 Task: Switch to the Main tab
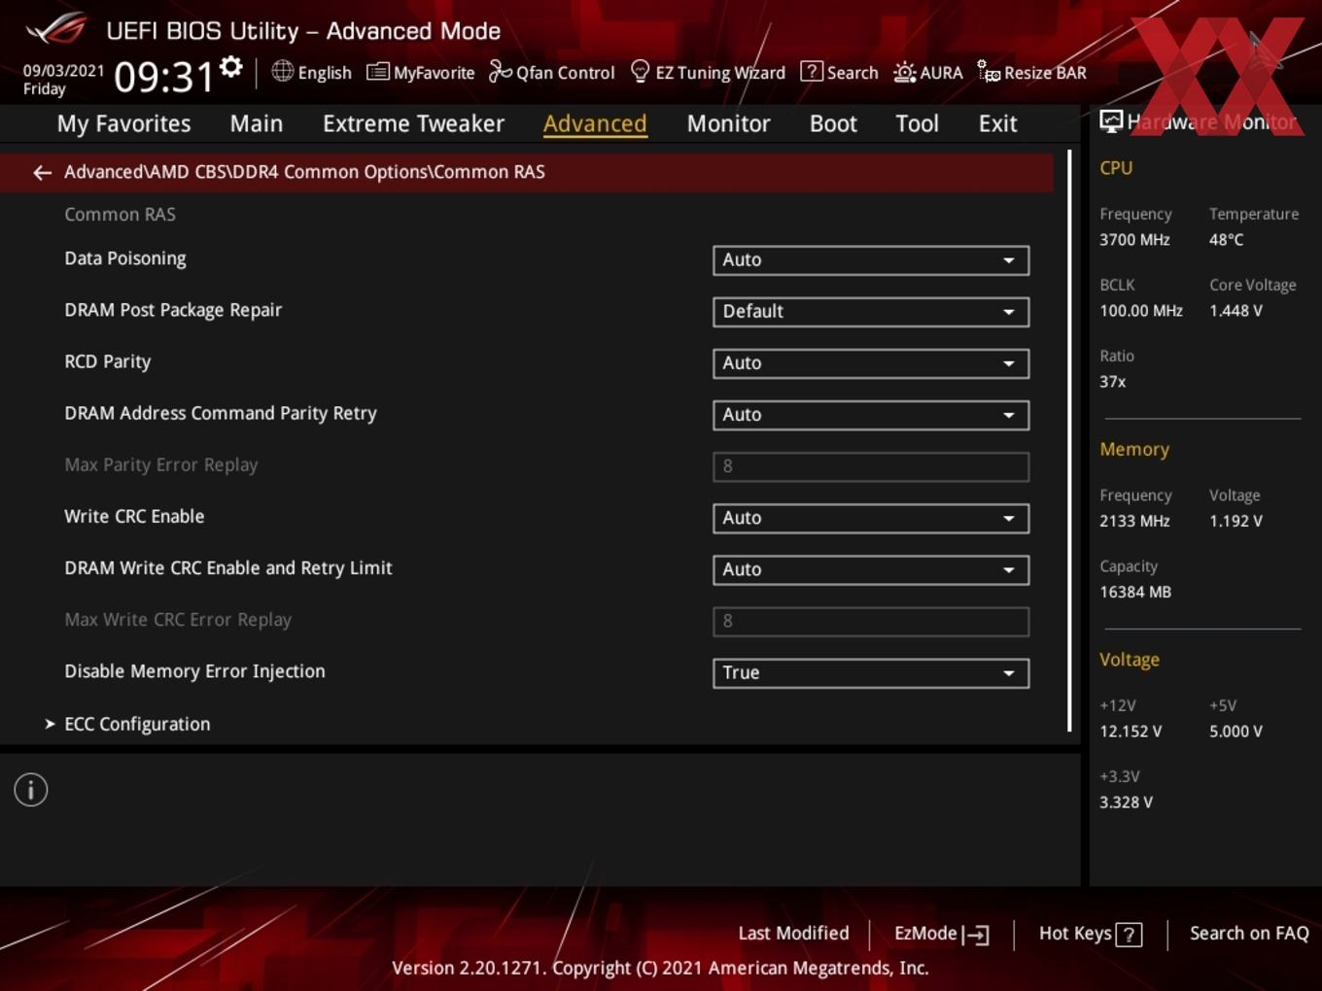[257, 123]
